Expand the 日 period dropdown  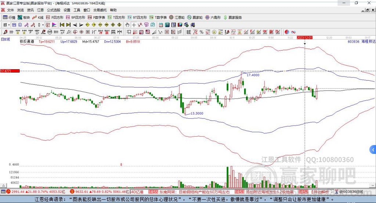point(9,25)
